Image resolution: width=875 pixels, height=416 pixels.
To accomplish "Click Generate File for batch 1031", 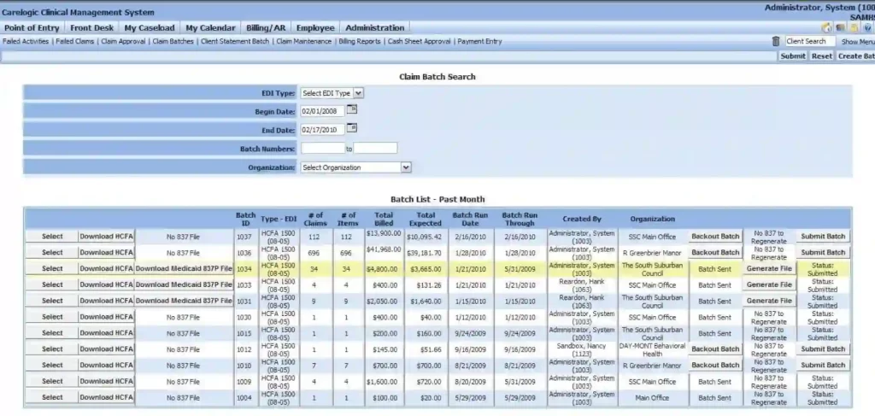I will [x=769, y=302].
